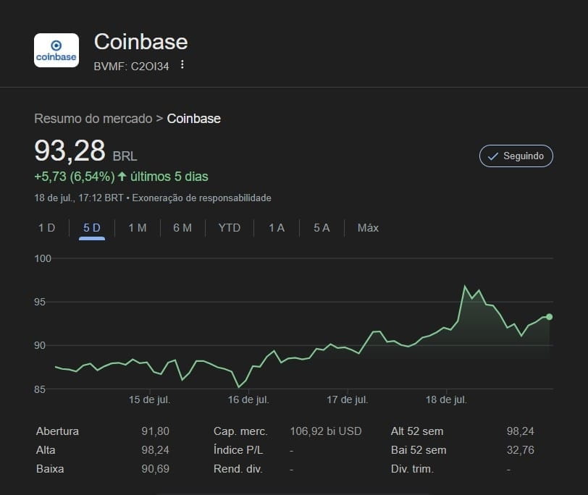Click the Rend. div. label
The height and width of the screenshot is (495, 588).
pos(238,469)
